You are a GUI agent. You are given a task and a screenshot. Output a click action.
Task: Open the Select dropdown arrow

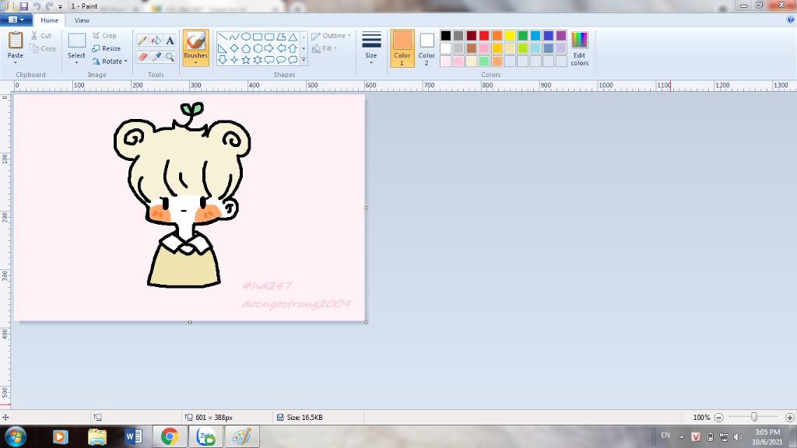[76, 62]
